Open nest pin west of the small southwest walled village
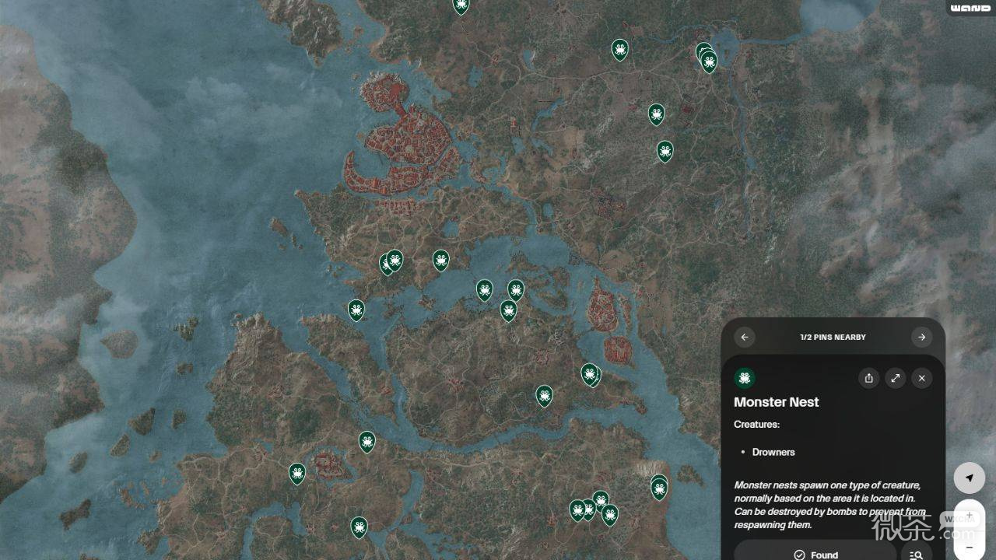 [x=297, y=473]
